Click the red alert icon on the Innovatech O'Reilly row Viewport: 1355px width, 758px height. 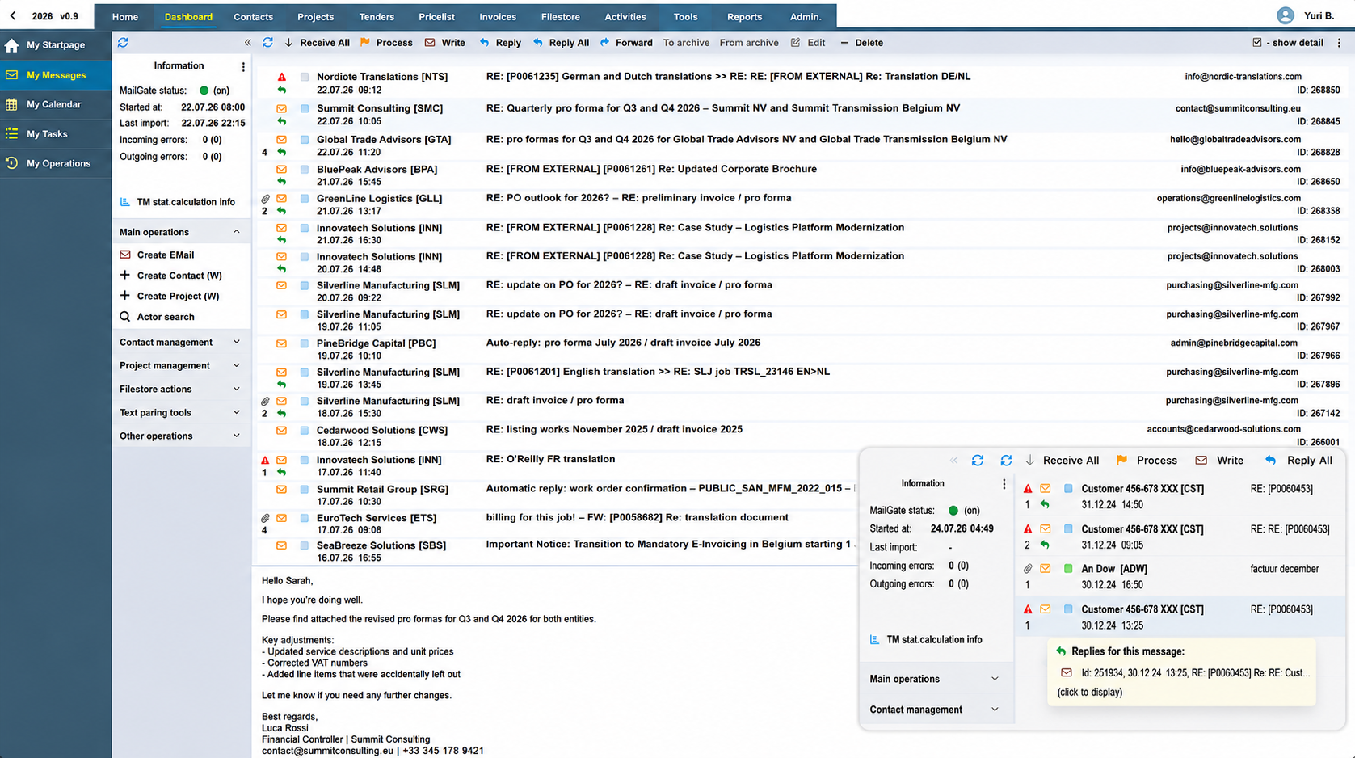[x=265, y=460]
